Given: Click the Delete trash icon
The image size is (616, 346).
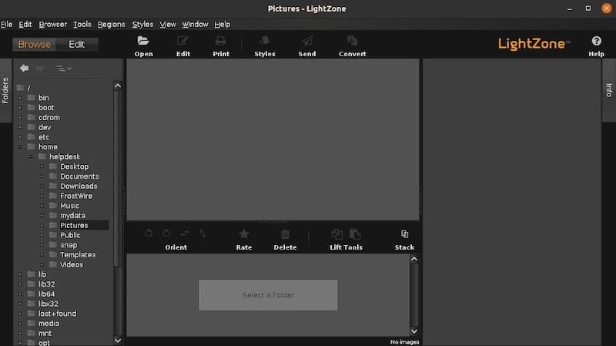Looking at the screenshot, I should (x=285, y=234).
